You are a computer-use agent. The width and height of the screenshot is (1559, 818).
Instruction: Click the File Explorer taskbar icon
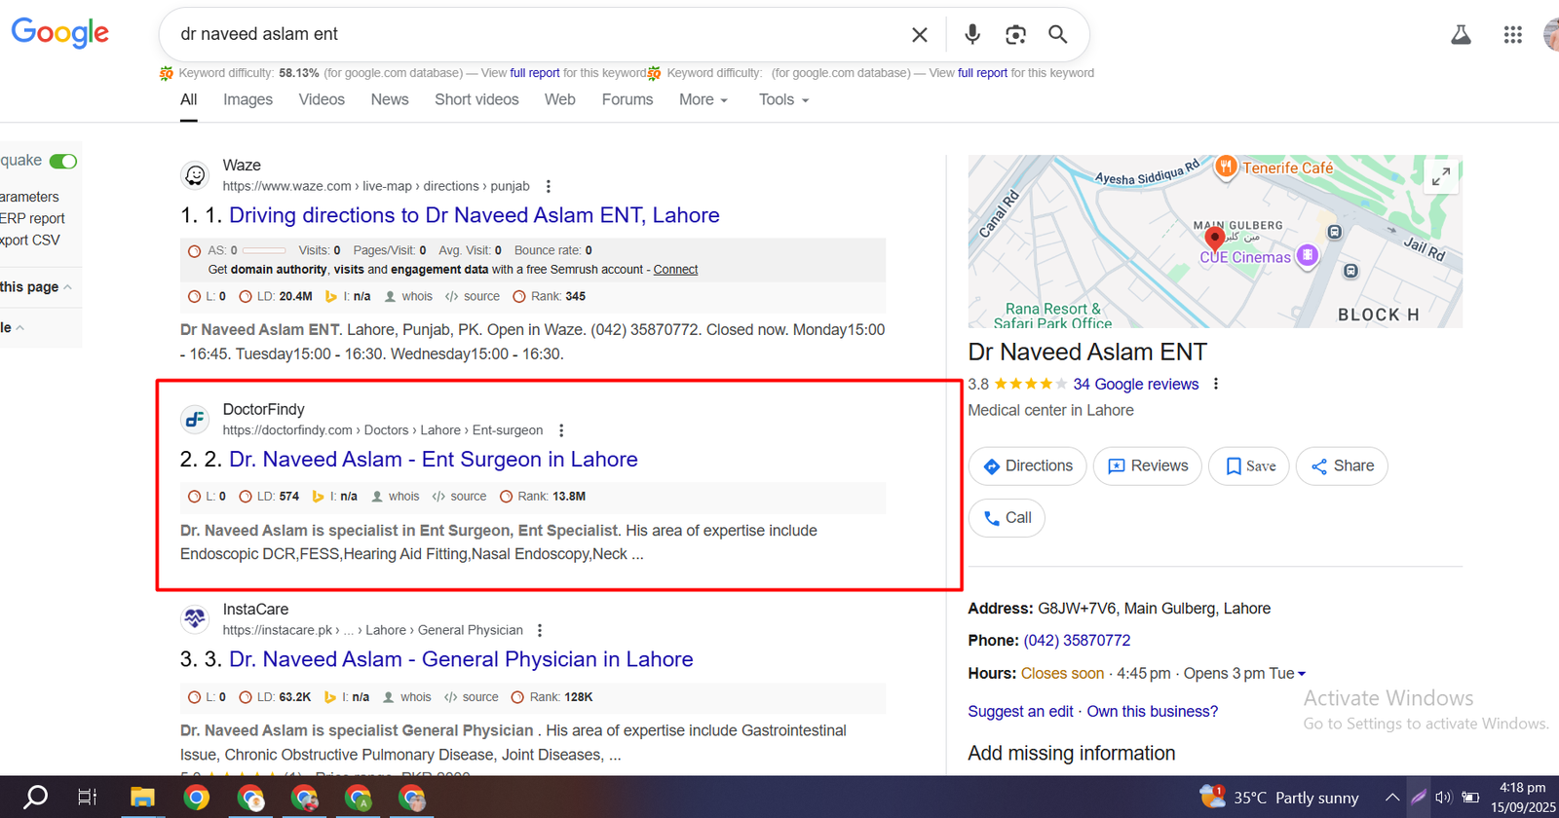click(142, 798)
